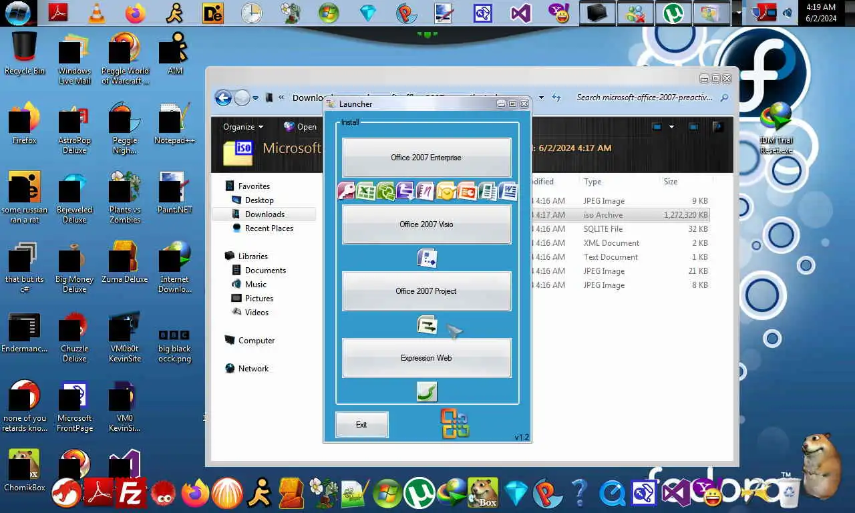Click Open in the Explorer toolbar

pyautogui.click(x=300, y=126)
